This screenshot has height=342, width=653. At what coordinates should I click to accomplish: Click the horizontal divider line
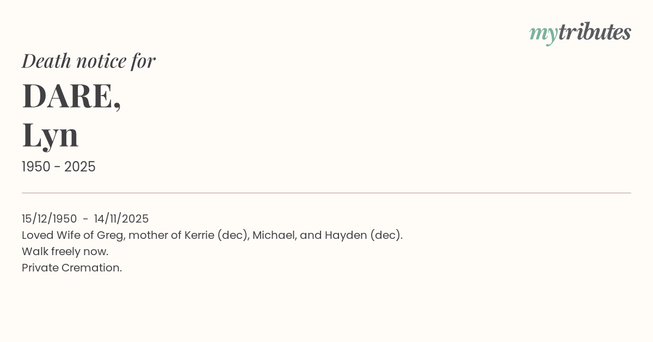click(x=326, y=193)
